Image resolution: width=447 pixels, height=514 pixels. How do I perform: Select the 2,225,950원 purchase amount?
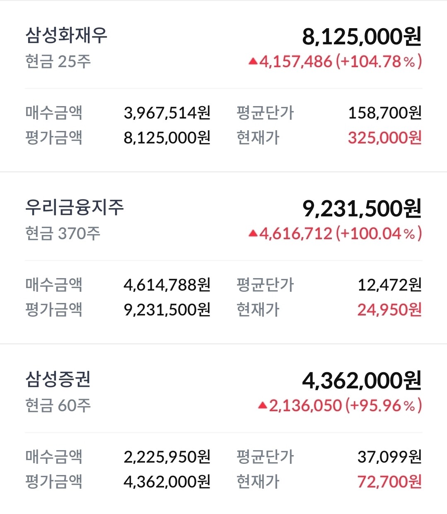(x=167, y=457)
